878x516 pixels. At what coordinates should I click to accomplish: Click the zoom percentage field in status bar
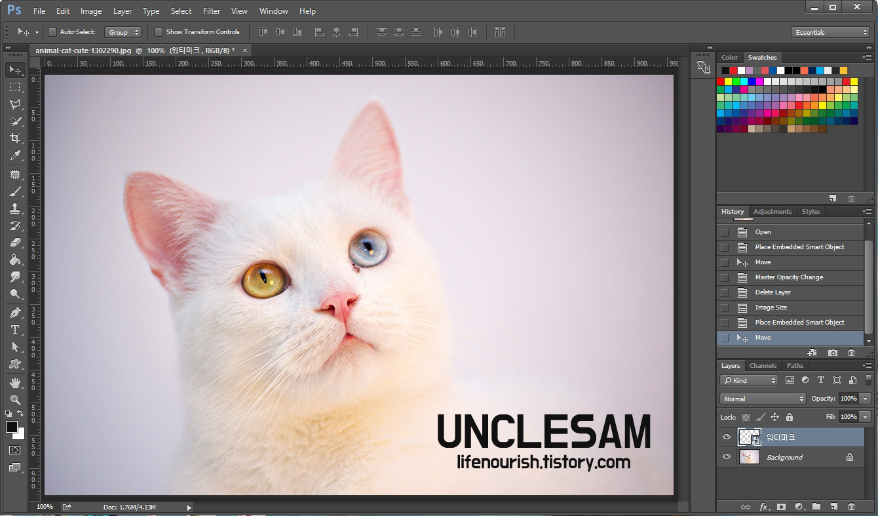(45, 507)
